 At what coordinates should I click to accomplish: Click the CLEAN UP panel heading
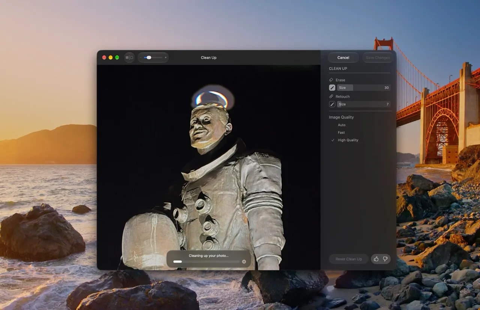(338, 68)
